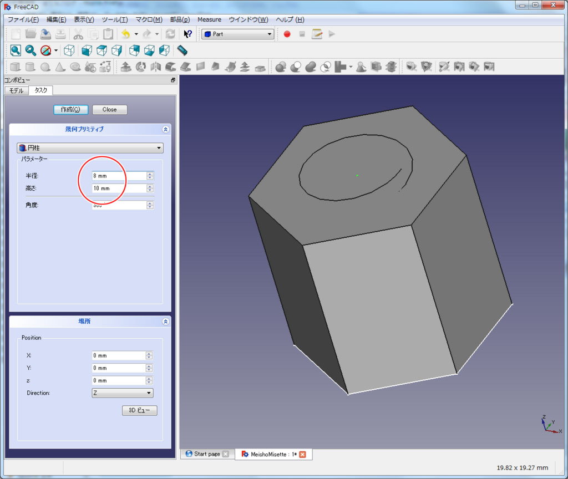Float the コンボビュー panel
Viewport: 568px width, 479px height.
(173, 80)
